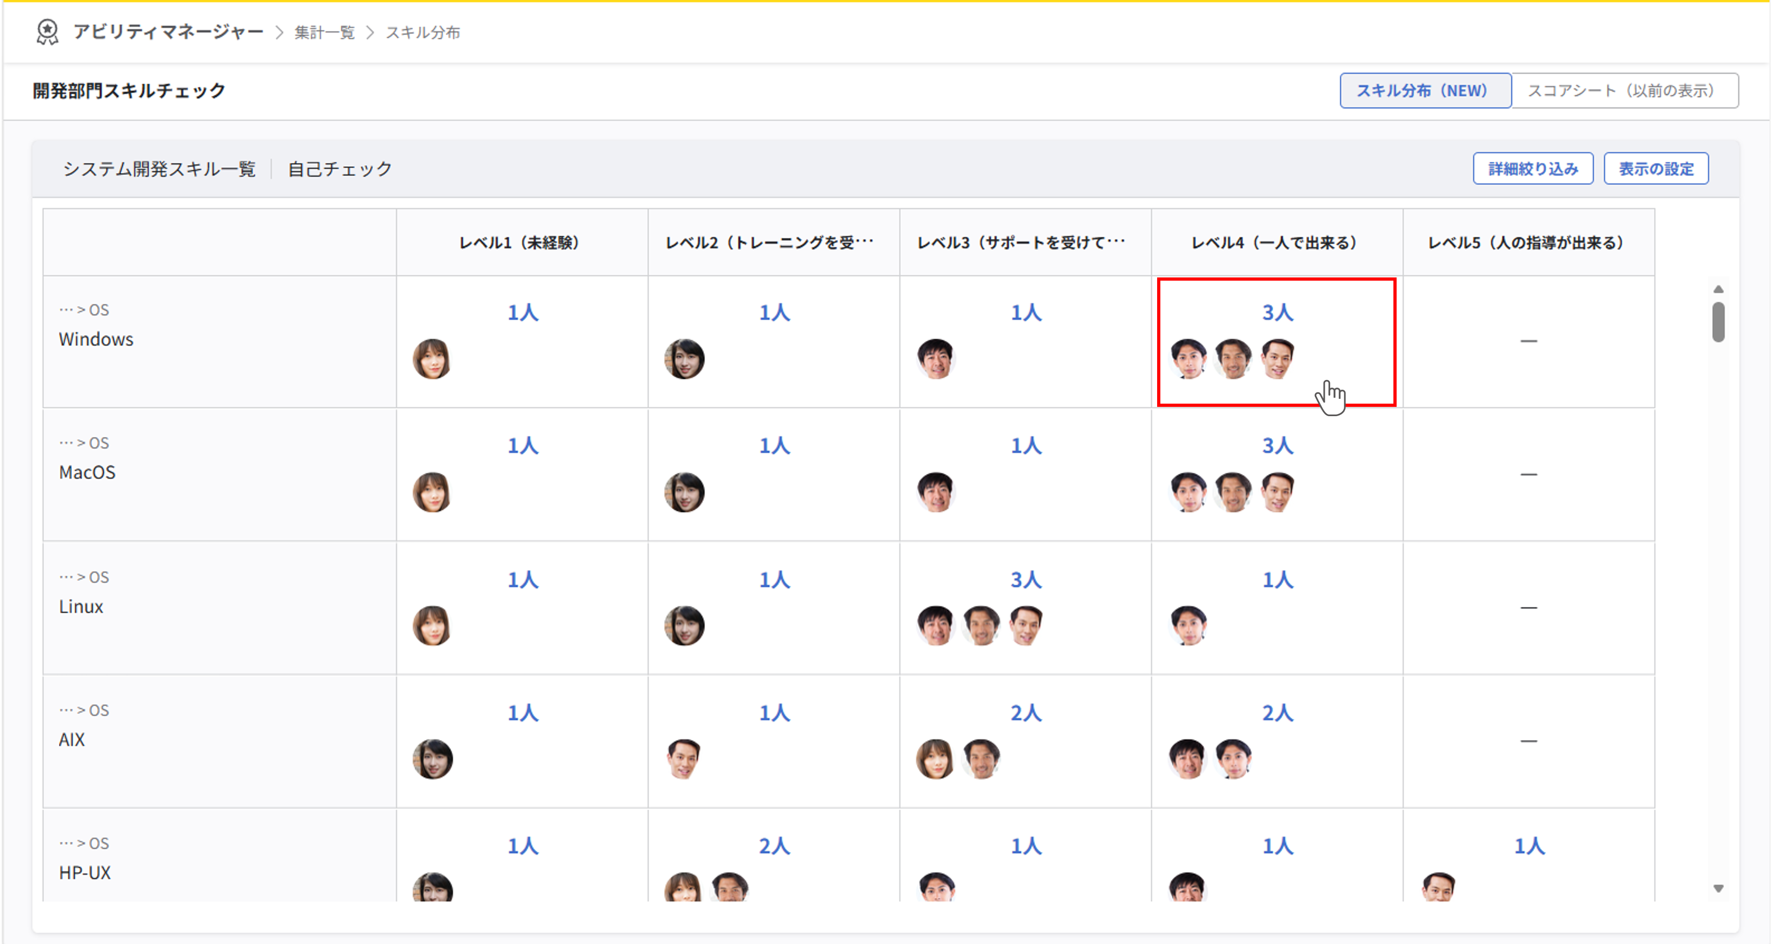Screen dimensions: 1774x944
Task: Click first avatar in Windows level 4
Action: (1189, 359)
